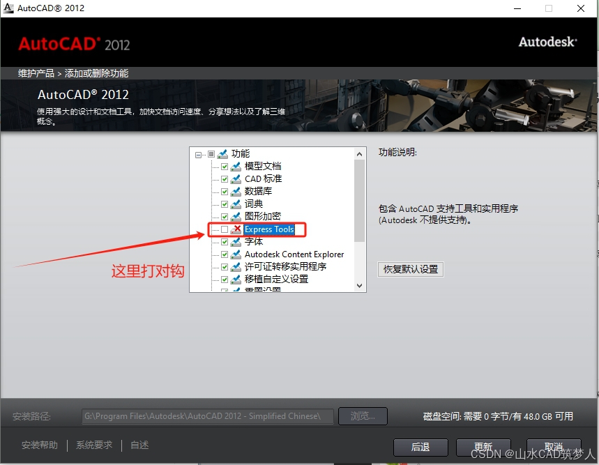Uncheck the 数据库 checkbox
The image size is (599, 465).
click(225, 192)
